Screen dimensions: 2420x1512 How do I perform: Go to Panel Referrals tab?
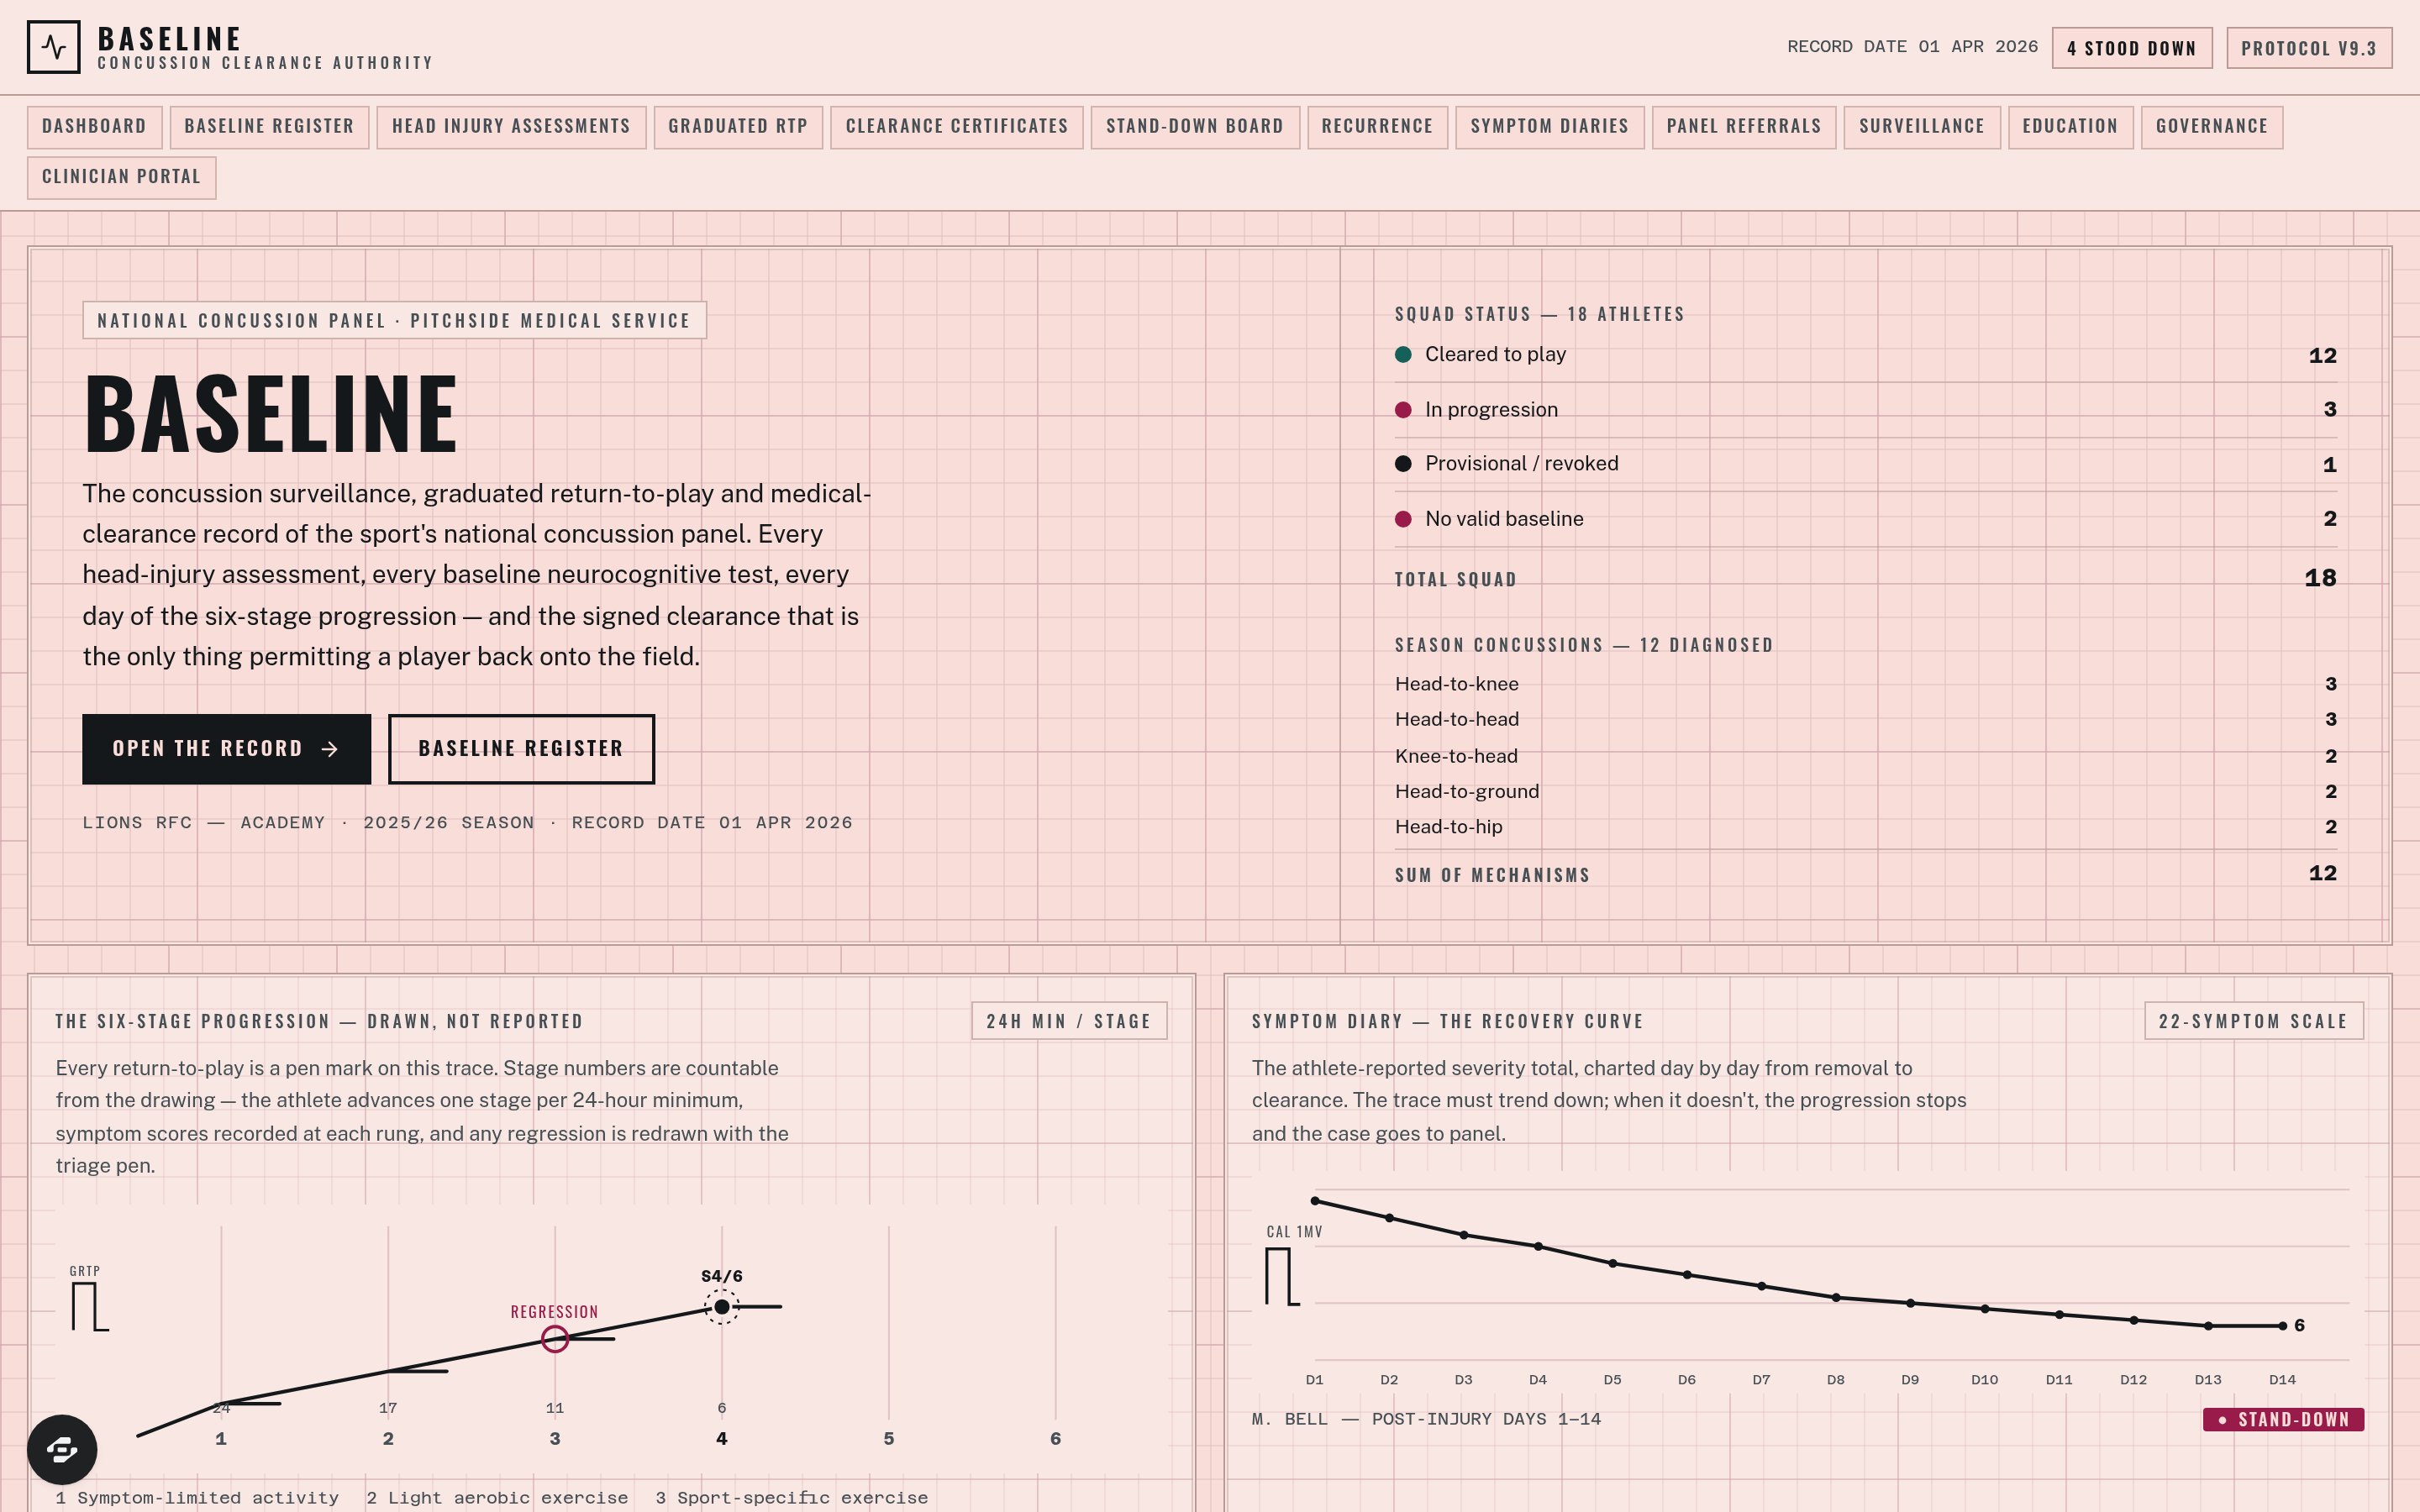click(1744, 127)
